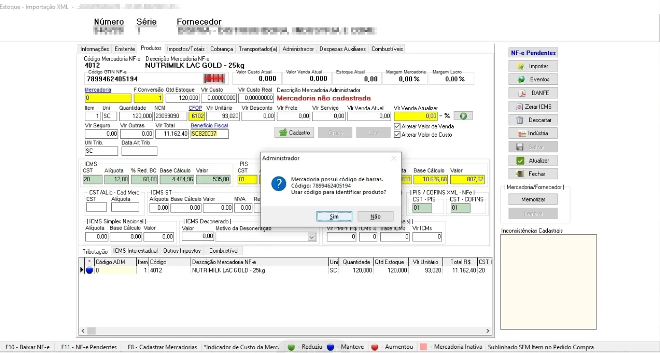
Task: Open the ICMS Interestadual sub-tab
Action: point(135,251)
